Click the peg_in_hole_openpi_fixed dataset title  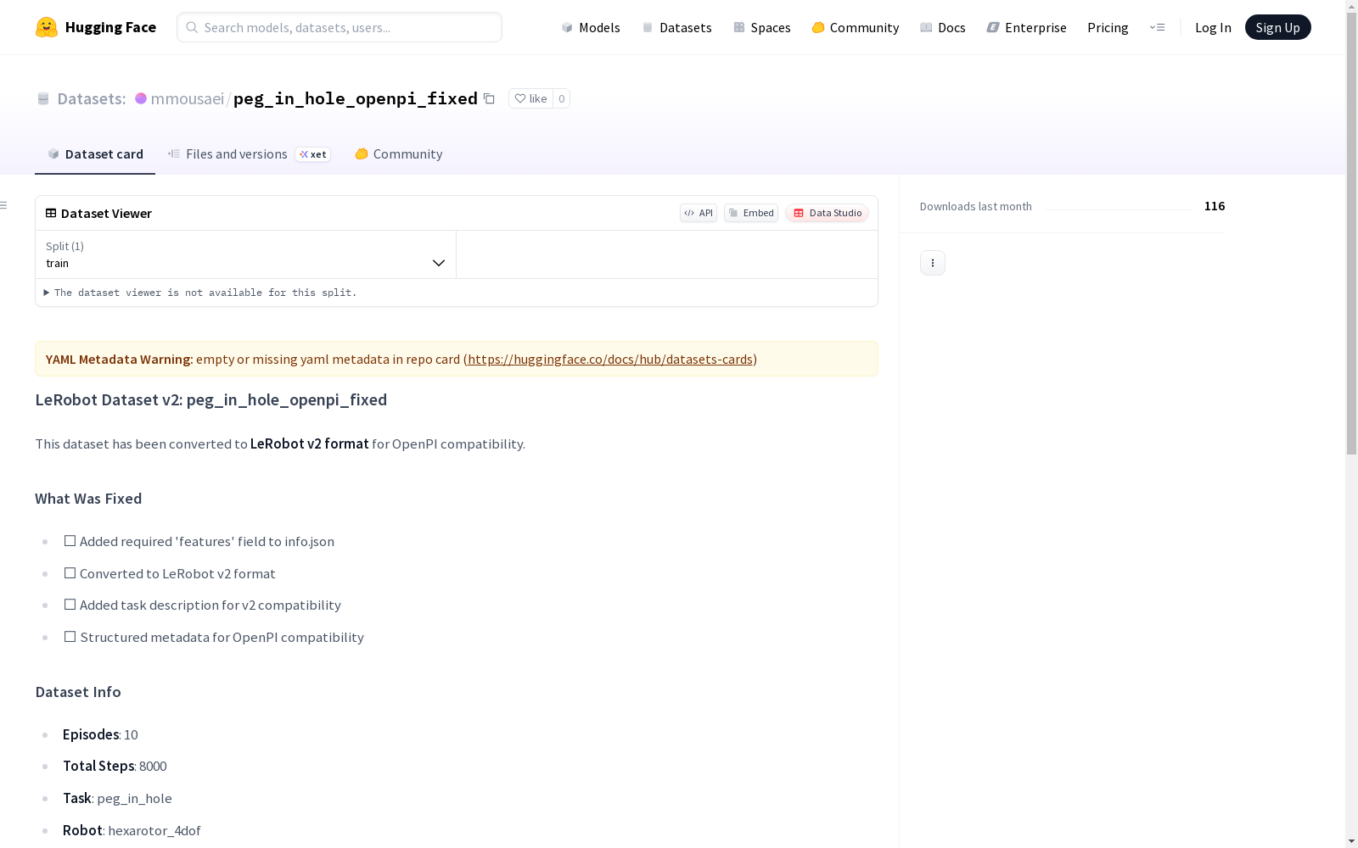pos(356,98)
